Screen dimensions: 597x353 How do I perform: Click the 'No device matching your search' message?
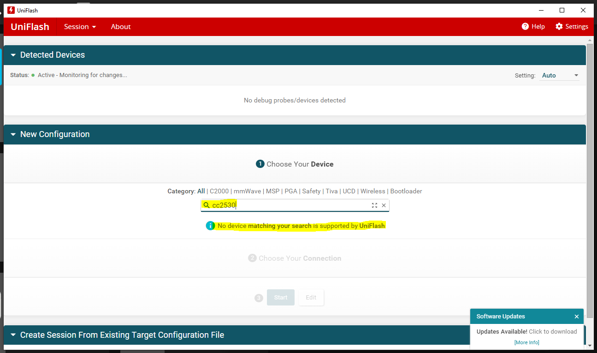pyautogui.click(x=301, y=226)
